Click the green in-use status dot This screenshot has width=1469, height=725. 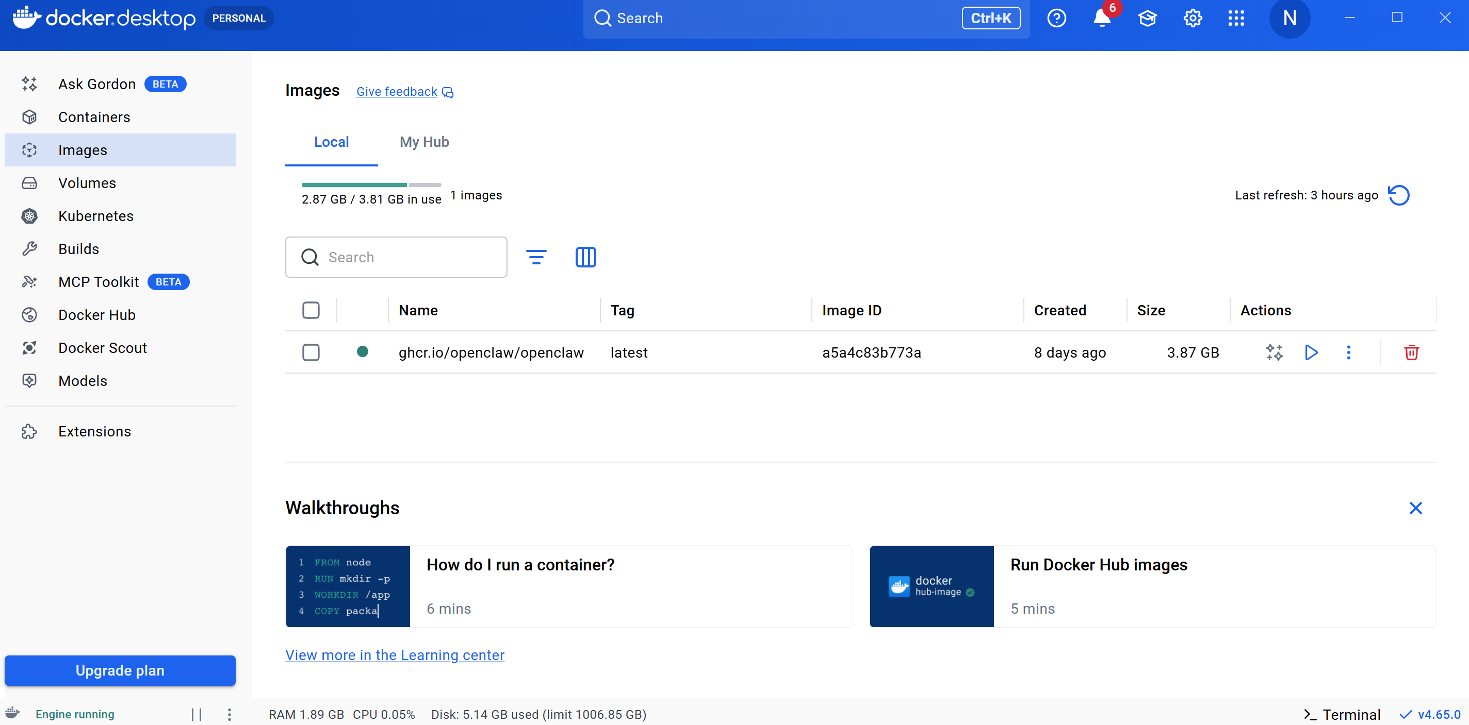coord(362,352)
